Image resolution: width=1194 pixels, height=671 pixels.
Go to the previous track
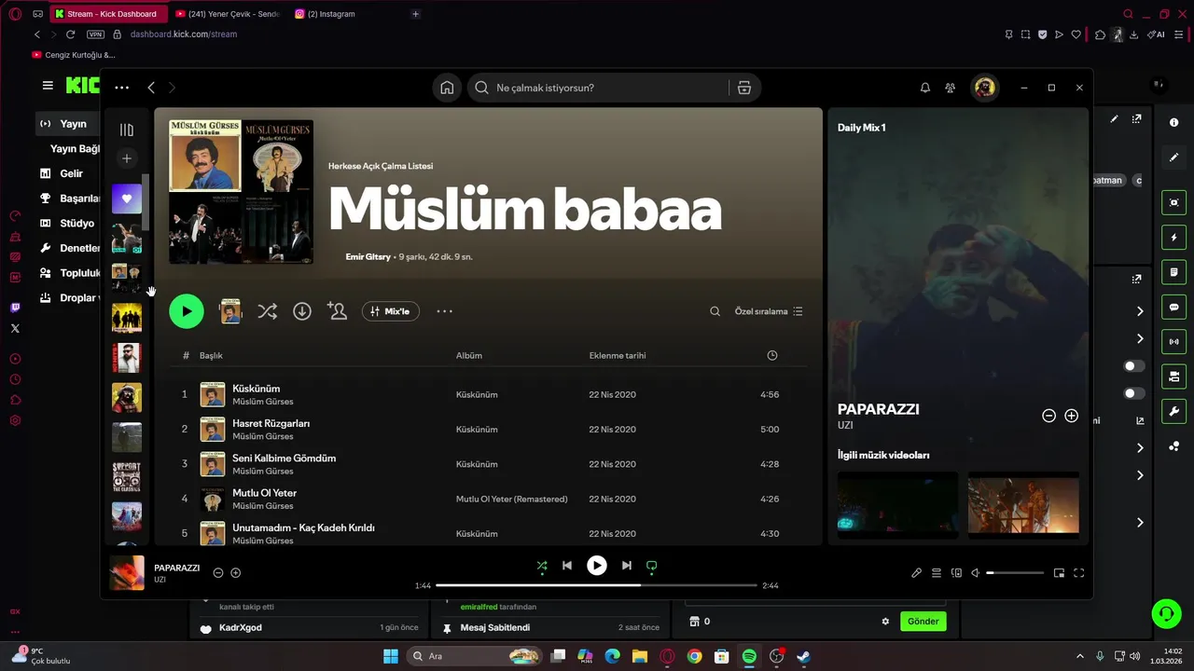coord(567,566)
